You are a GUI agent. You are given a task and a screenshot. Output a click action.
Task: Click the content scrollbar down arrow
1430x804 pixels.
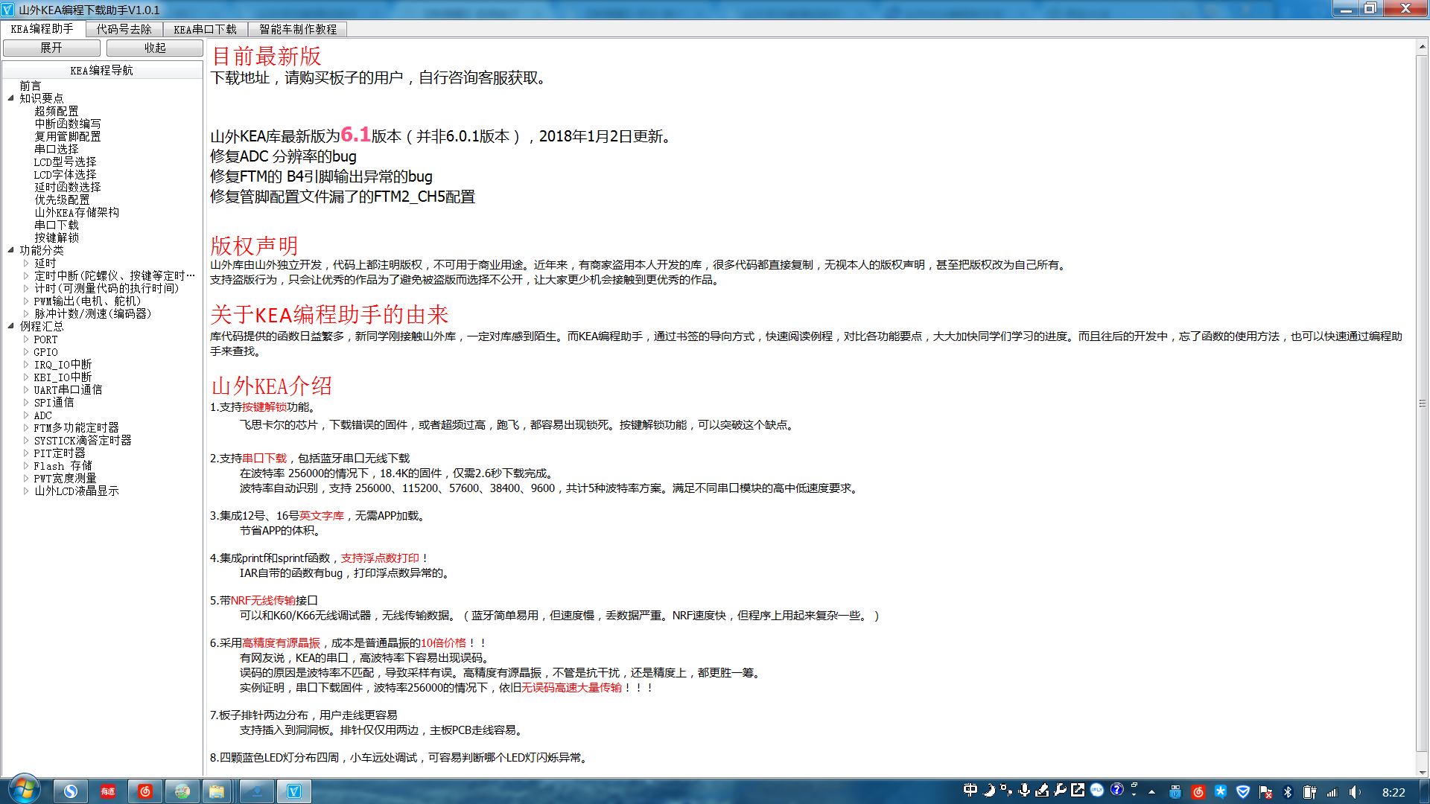1422,772
